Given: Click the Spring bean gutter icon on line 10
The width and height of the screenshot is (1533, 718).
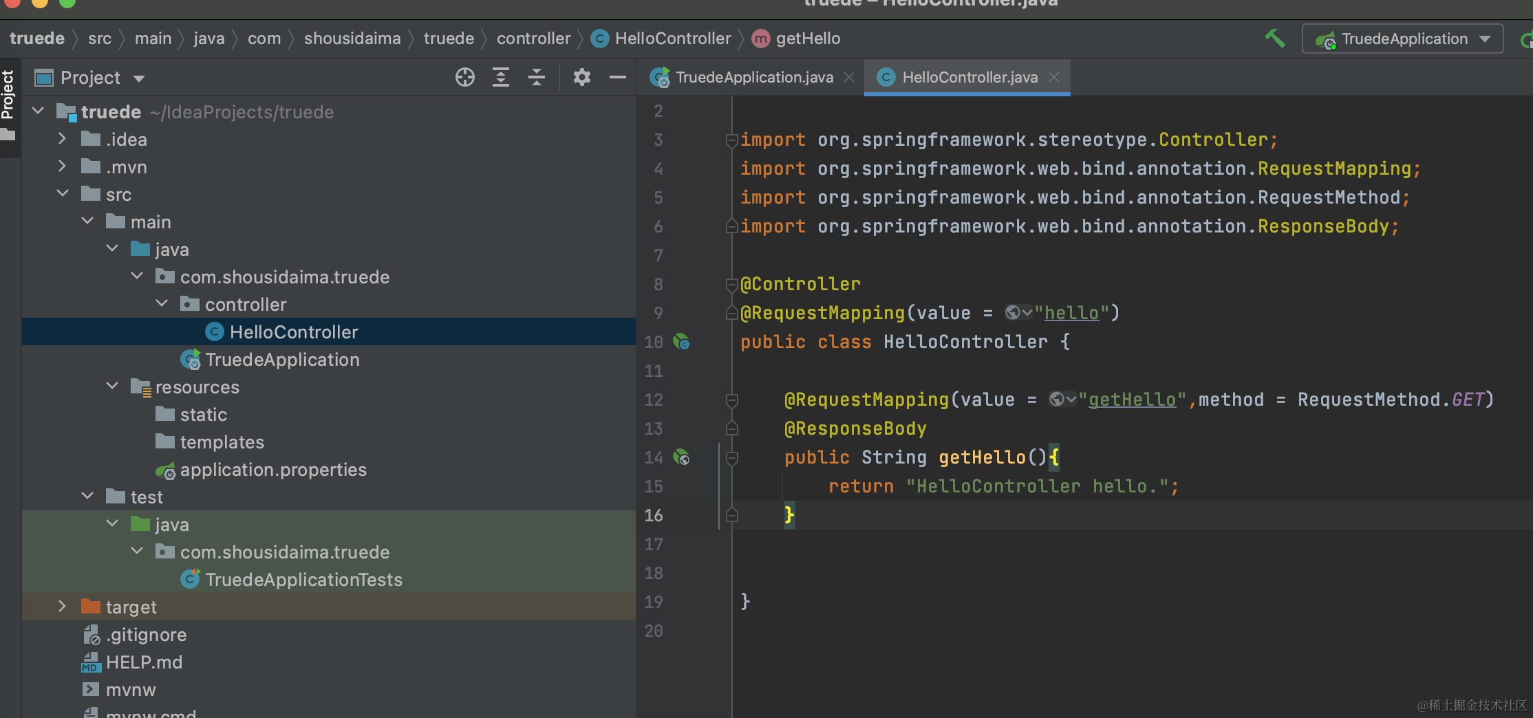Looking at the screenshot, I should coord(681,342).
